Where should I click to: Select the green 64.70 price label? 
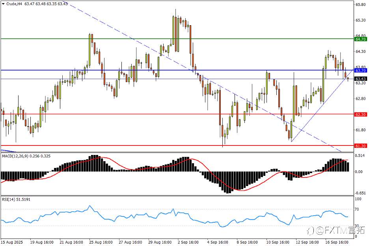click(360, 39)
